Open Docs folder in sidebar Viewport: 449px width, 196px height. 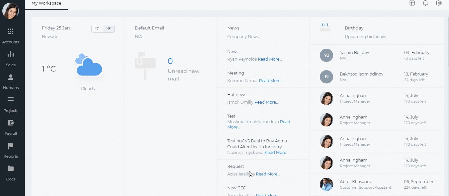tap(11, 169)
